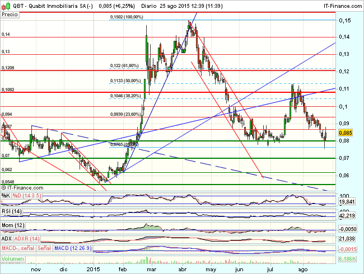This screenshot has width=364, height=274.
Task: Click the MACD (12 26 9) label
Action: [73, 248]
